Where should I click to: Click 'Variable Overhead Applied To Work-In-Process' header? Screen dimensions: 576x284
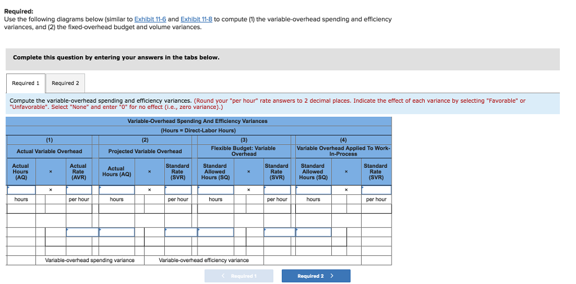tap(344, 151)
